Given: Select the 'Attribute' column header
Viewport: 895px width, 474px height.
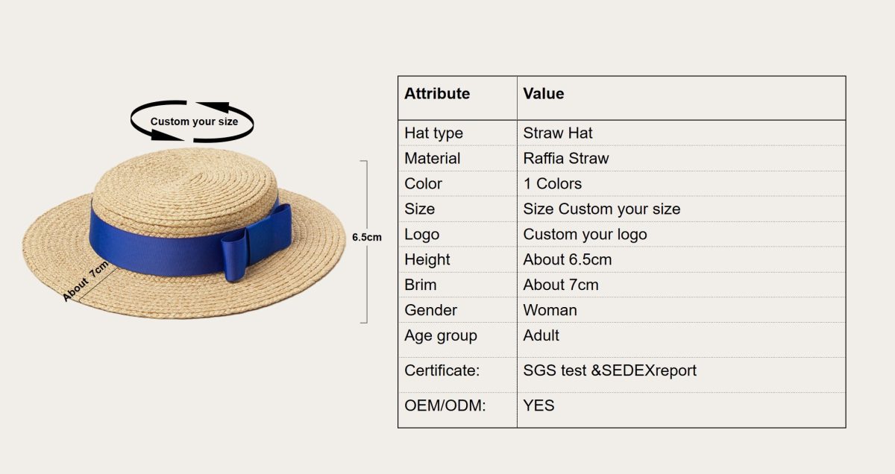Looking at the screenshot, I should [x=437, y=94].
